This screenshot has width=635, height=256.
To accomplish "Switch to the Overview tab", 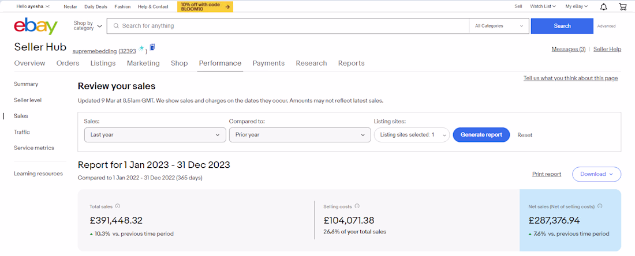I will (x=29, y=63).
